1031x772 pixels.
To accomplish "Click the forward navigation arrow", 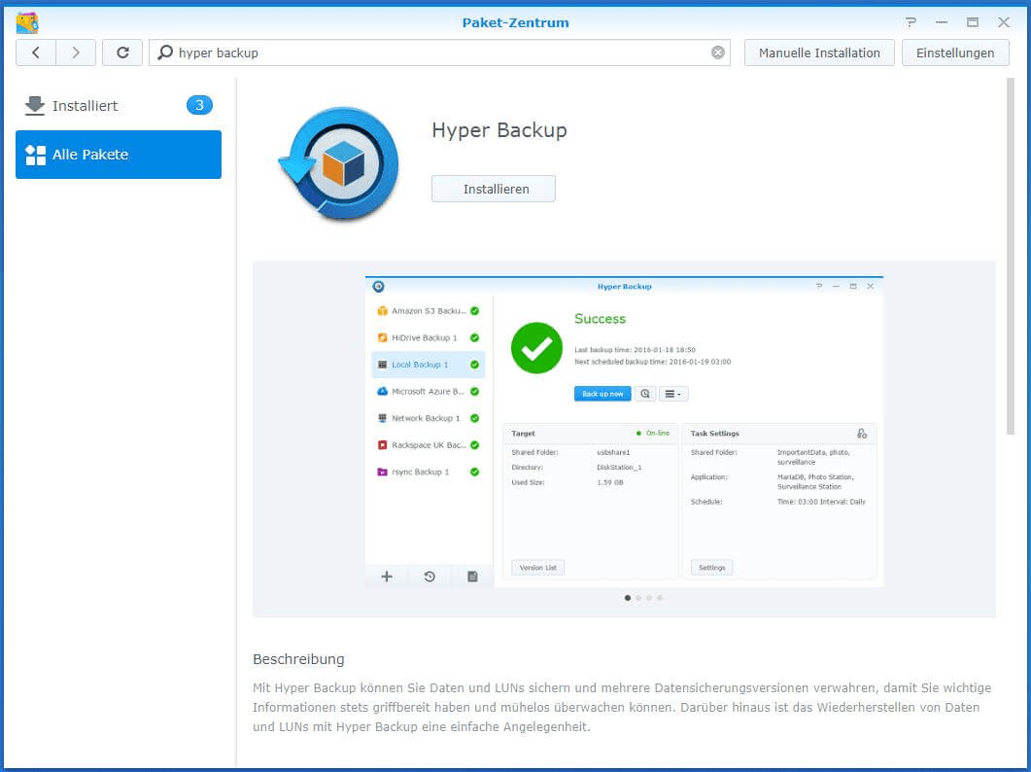I will [76, 53].
